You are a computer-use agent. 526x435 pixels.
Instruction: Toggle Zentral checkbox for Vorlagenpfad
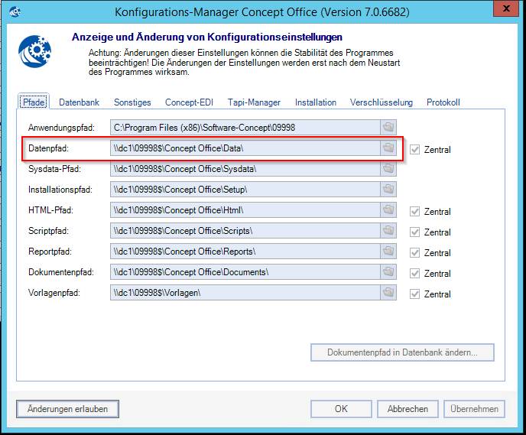414,294
